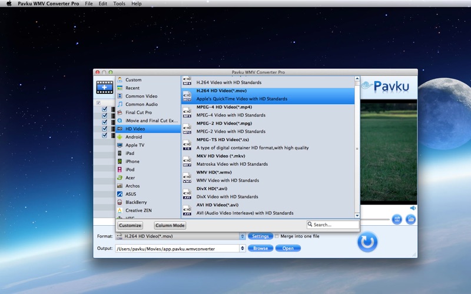Open the Pavku WMV Converter Pro menu
Viewport: 471px width, 294px height.
click(48, 4)
